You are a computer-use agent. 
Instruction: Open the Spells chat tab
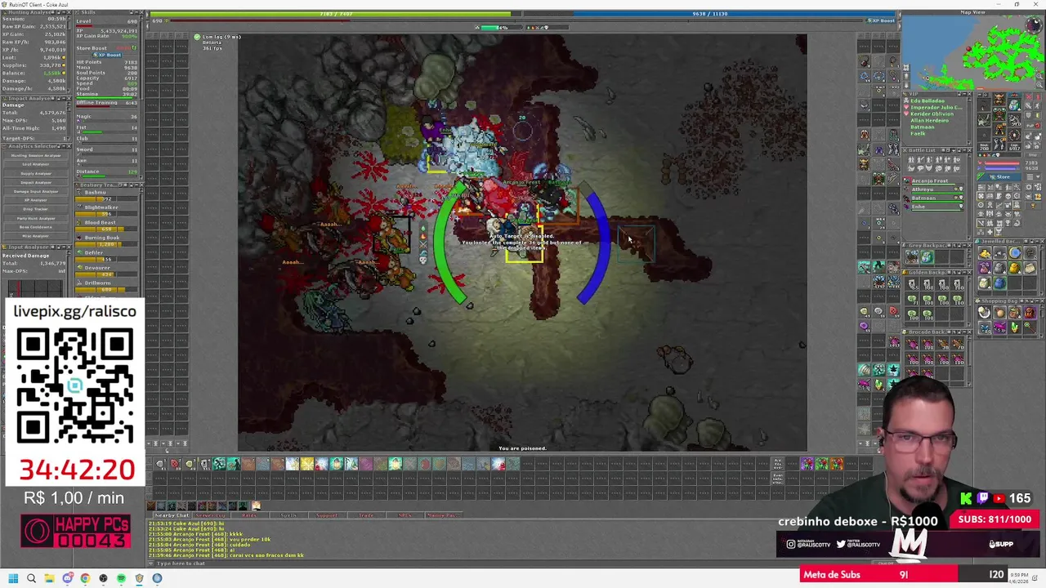288,515
